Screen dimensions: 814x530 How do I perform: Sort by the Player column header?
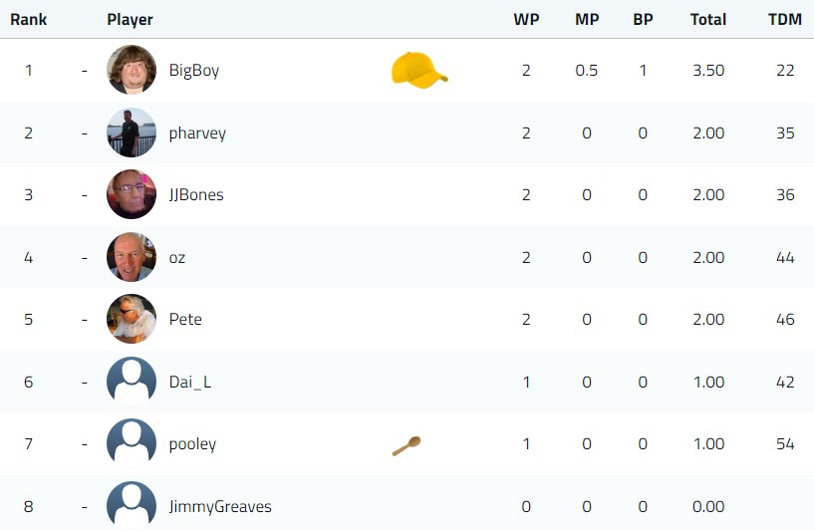(x=130, y=20)
